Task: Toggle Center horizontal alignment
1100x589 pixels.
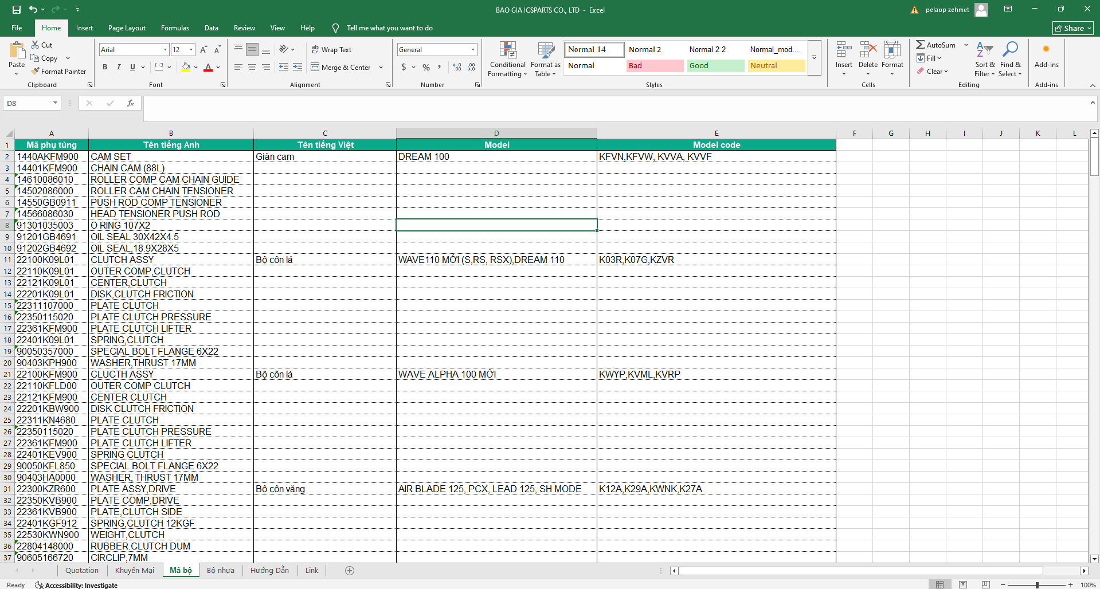Action: 252,67
